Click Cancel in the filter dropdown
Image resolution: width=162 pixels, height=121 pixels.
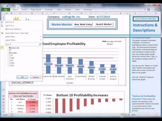tap(35, 77)
